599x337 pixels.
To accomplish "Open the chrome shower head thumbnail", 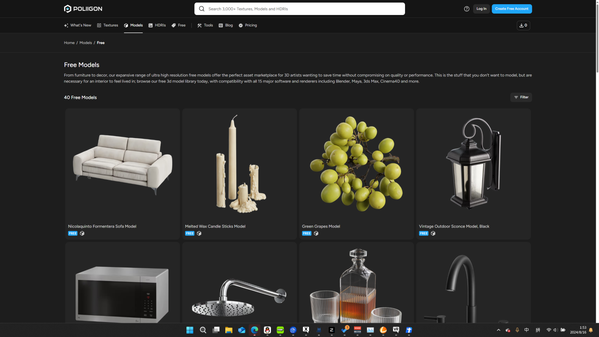I will [x=240, y=283].
